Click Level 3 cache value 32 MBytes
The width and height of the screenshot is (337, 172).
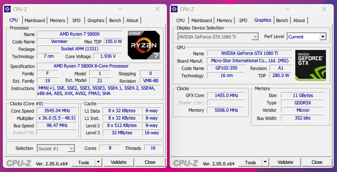(x=122, y=133)
